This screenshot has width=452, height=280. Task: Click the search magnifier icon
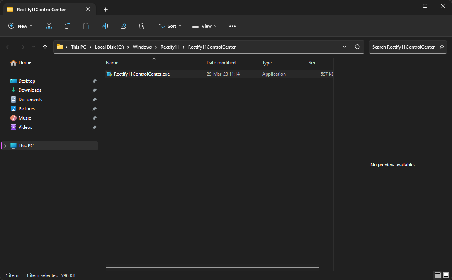[x=441, y=47]
